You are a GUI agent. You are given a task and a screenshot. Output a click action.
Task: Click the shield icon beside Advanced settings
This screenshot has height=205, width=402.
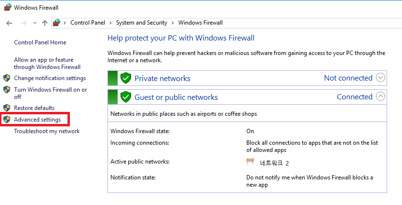(7, 119)
